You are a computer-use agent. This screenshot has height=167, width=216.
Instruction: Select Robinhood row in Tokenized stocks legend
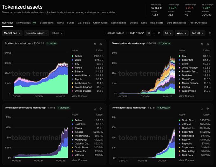click(194, 136)
